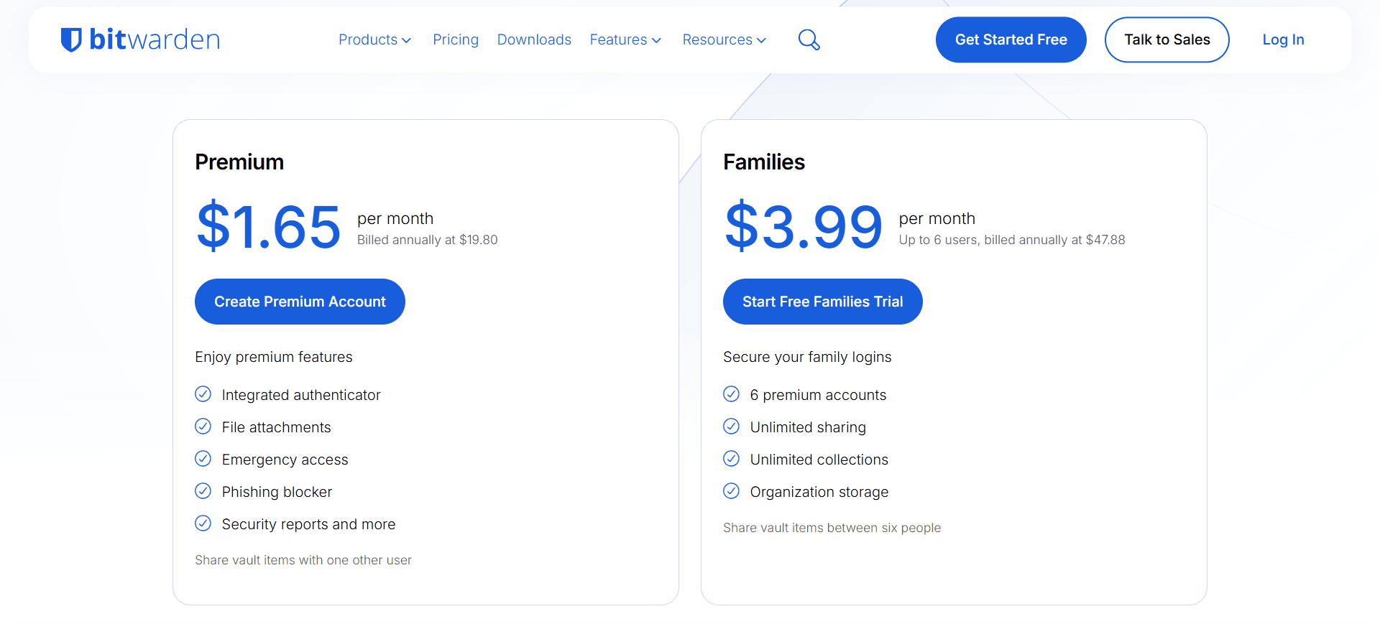This screenshot has width=1380, height=624.
Task: Go to the Pricing page
Action: 456,39
